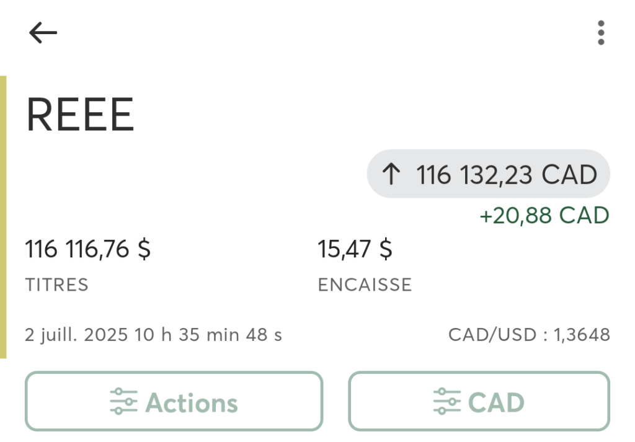
Task: Click the word Actions in the button
Action: tap(192, 403)
